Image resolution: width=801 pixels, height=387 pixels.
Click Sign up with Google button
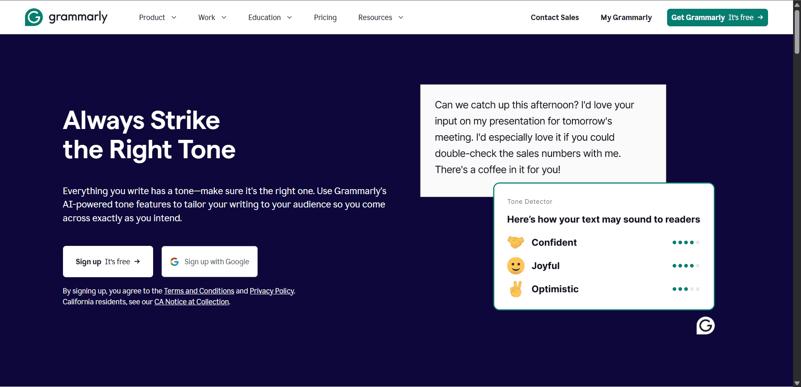(209, 261)
